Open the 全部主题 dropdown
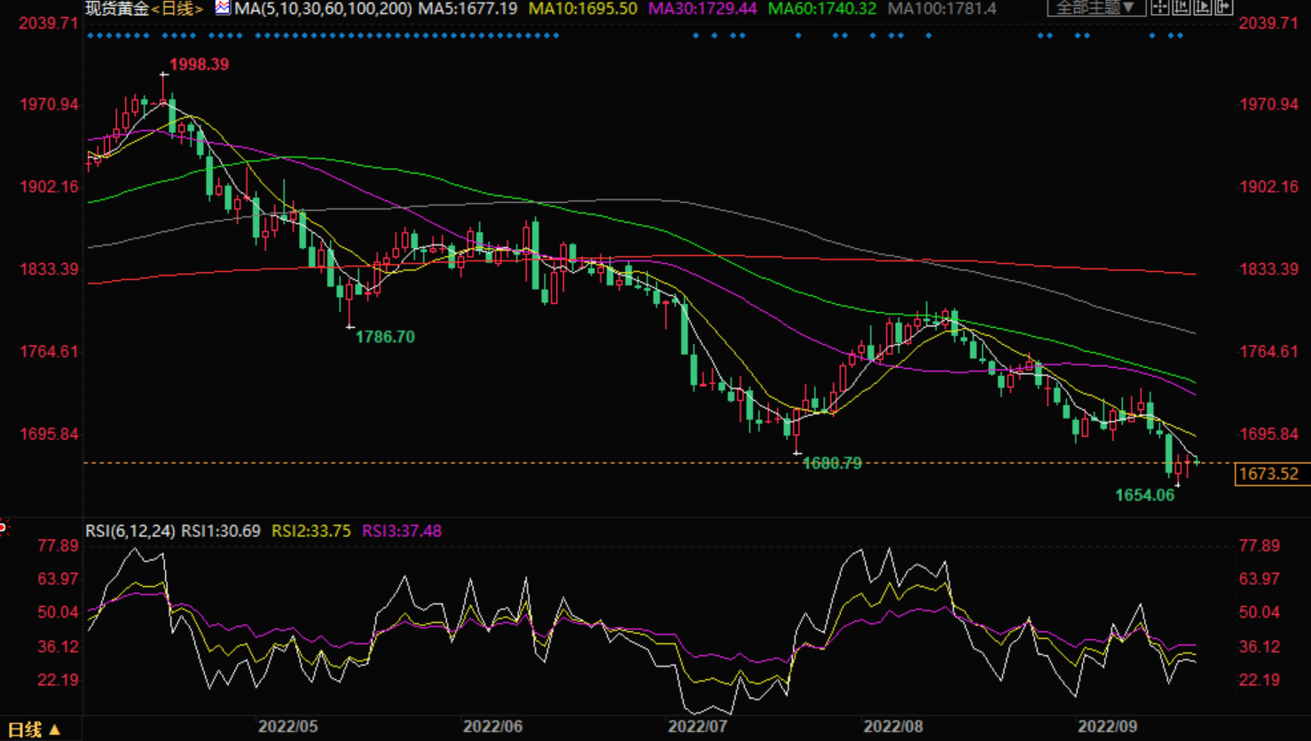The height and width of the screenshot is (741, 1311). (x=1095, y=8)
